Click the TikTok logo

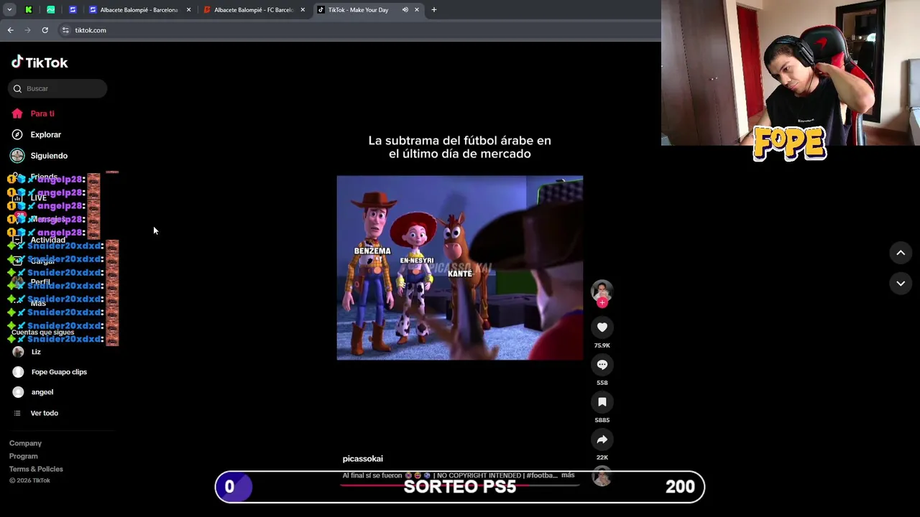click(x=40, y=62)
